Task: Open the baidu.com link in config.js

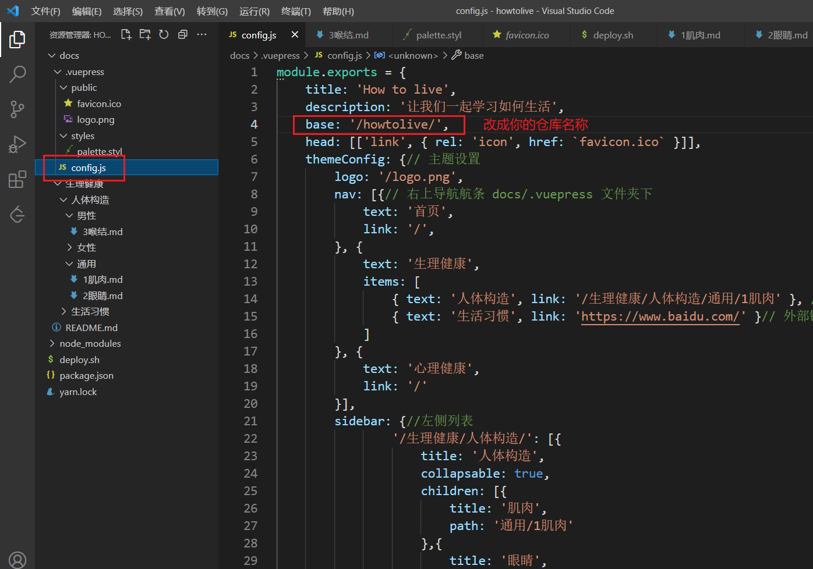Action: point(660,316)
